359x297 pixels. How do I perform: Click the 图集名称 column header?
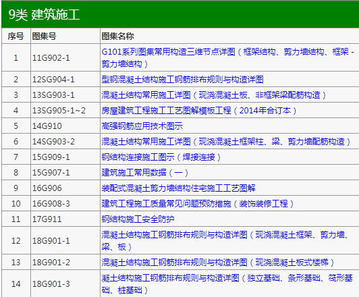[x=117, y=36]
